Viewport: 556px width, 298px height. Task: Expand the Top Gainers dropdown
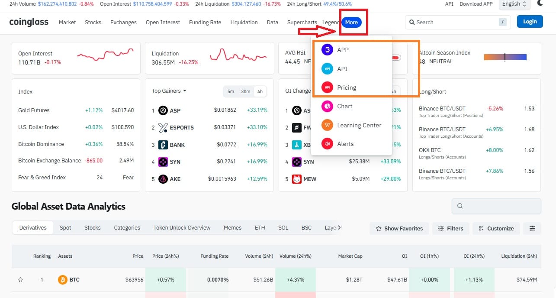(x=169, y=91)
